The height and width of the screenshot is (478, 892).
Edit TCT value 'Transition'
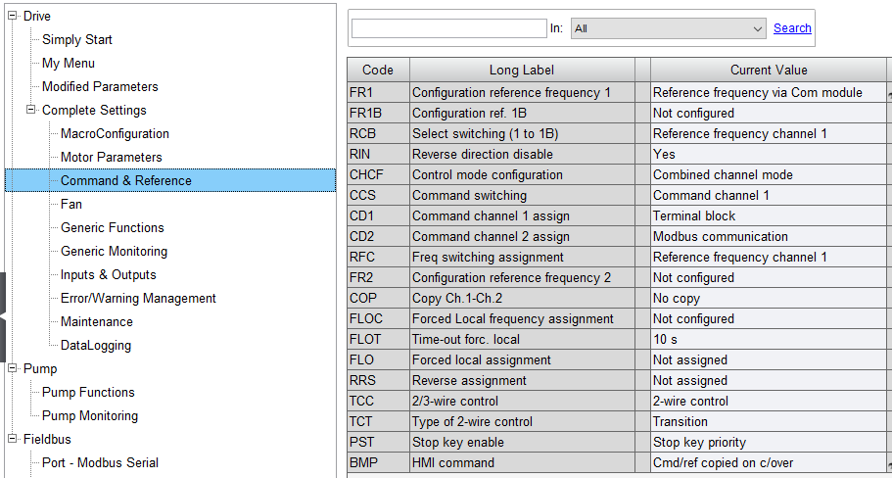coord(769,421)
